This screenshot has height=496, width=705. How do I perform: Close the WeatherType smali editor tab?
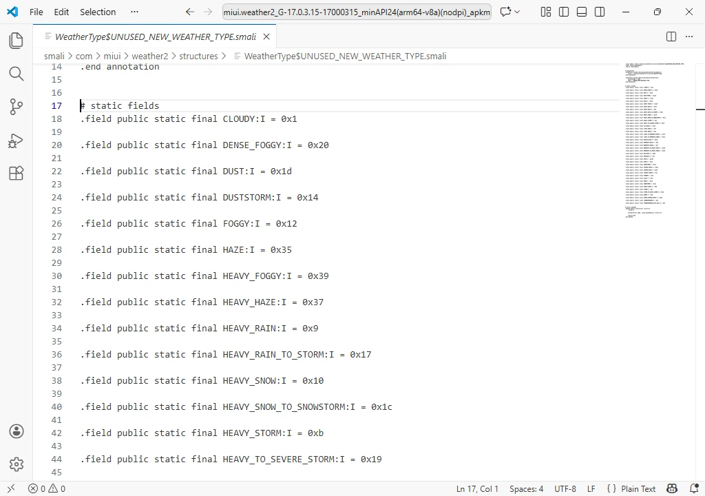[266, 37]
